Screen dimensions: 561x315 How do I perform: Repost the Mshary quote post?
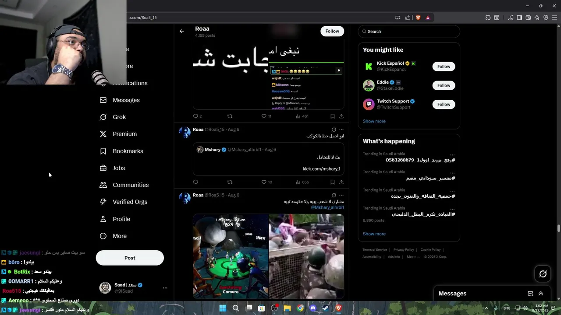230,182
